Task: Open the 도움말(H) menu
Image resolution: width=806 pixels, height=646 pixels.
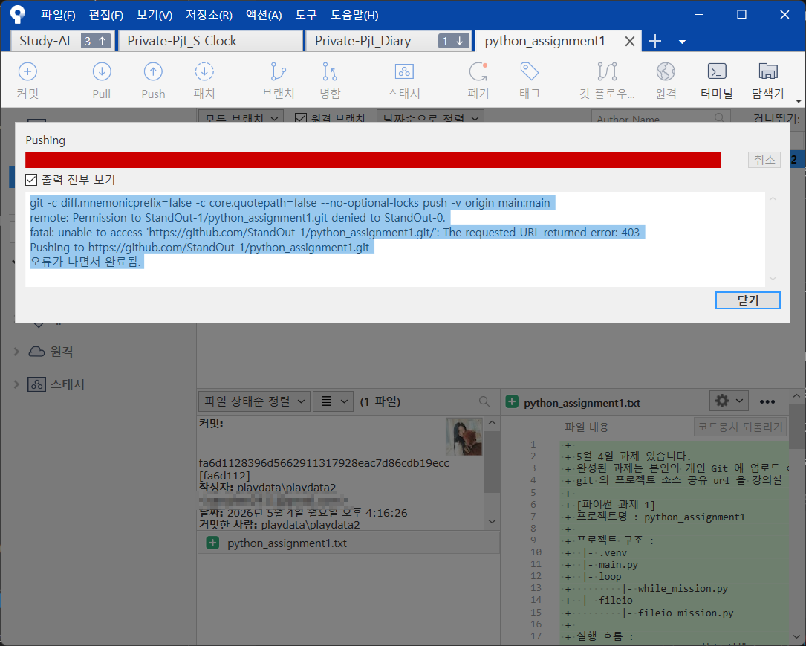Action: 354,15
